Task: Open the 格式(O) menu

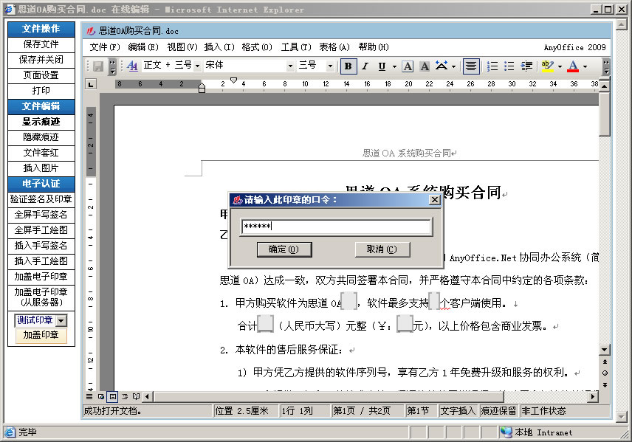Action: pos(257,47)
